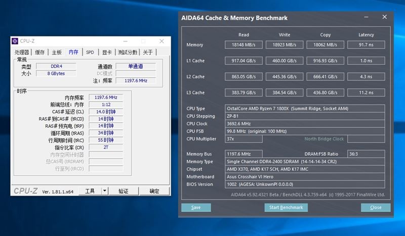
Task: Click the DRAM:FSB Ratio 36:3 field
Action: tap(366, 154)
